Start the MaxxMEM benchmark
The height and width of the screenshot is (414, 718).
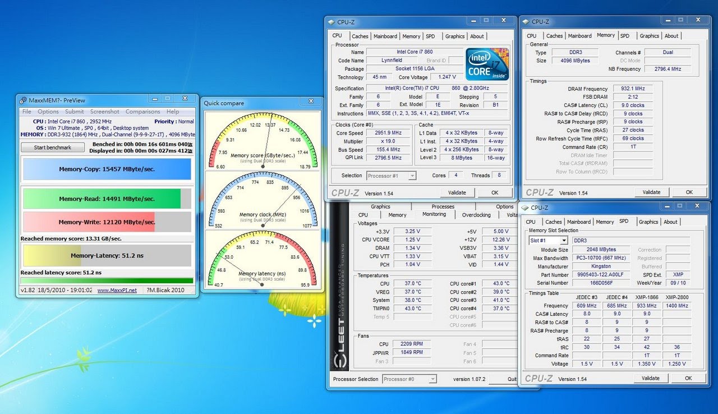pyautogui.click(x=53, y=148)
